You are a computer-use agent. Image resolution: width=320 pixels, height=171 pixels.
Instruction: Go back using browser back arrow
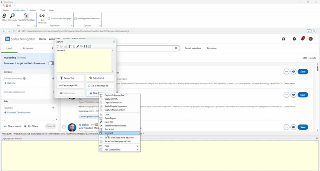[4, 31]
